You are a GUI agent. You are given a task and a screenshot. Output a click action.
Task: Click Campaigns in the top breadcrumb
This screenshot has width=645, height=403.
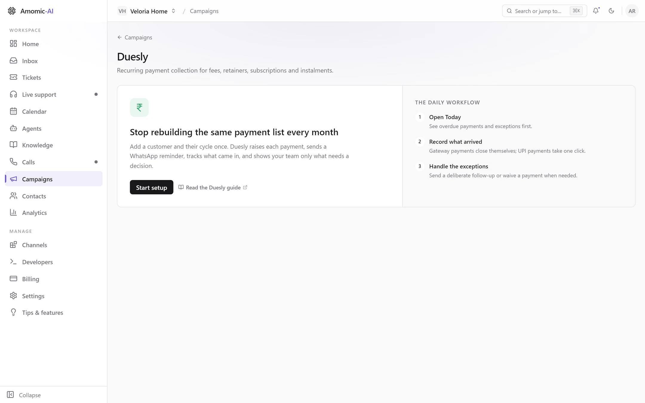tap(204, 11)
